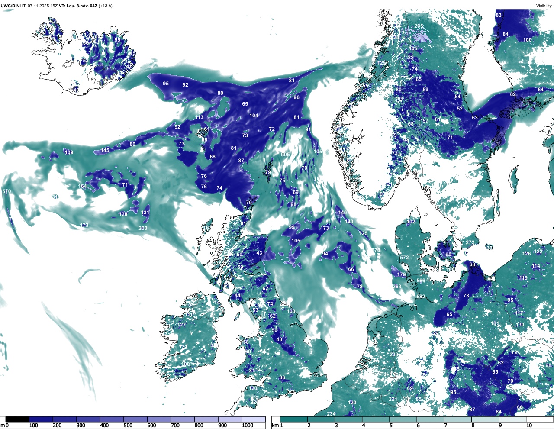Click the '570' value at western edge
This screenshot has width=554, height=429.
(6, 191)
